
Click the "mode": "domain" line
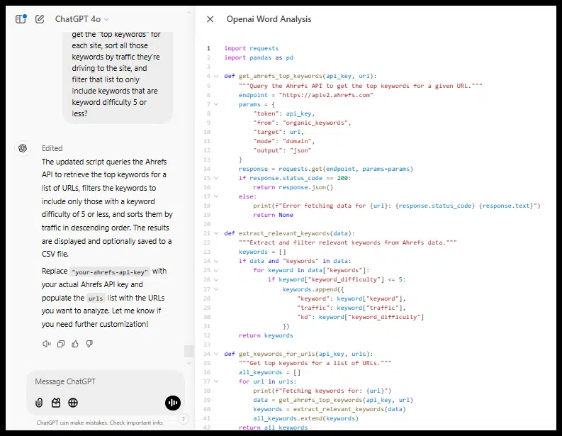pyautogui.click(x=284, y=141)
